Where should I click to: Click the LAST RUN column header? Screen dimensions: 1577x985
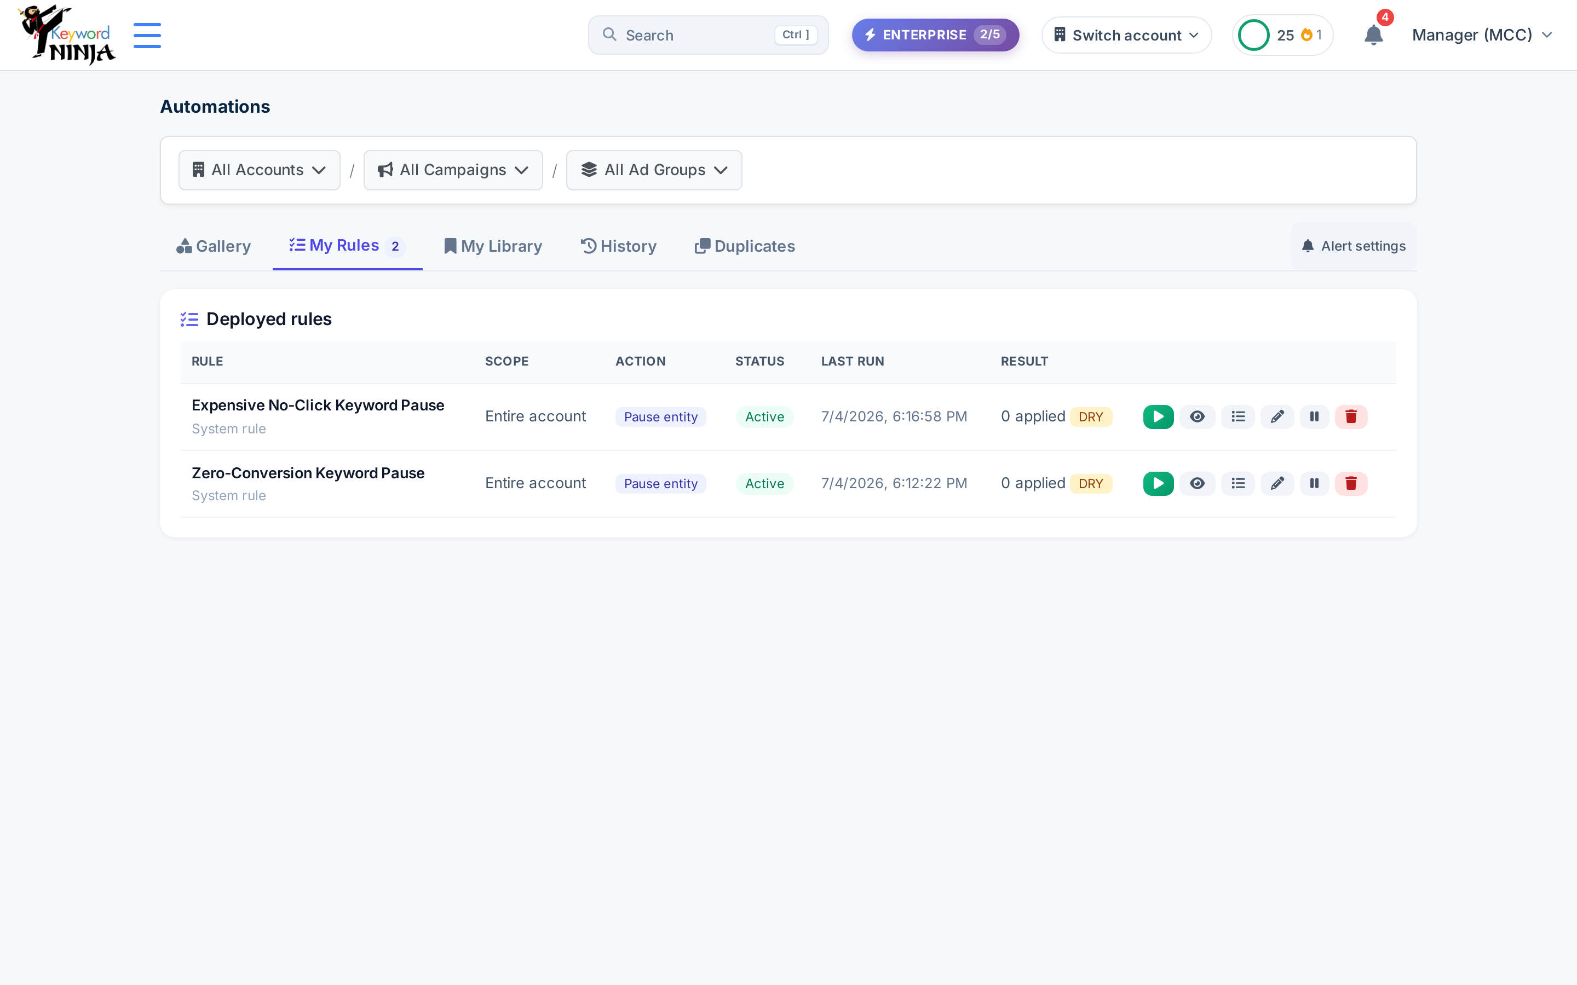853,362
